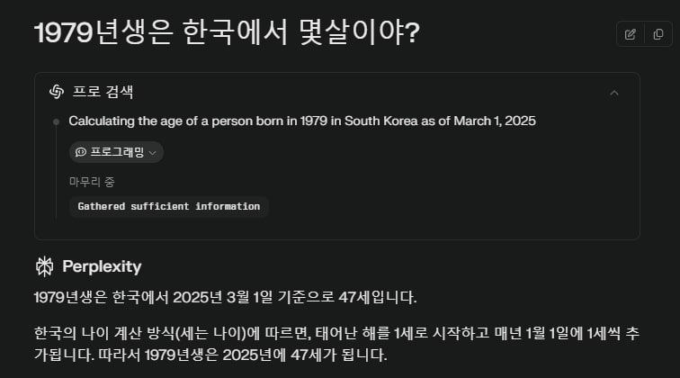Open the 프로그래밍 dropdown chip
Image resolution: width=680 pixels, height=378 pixels.
point(116,152)
